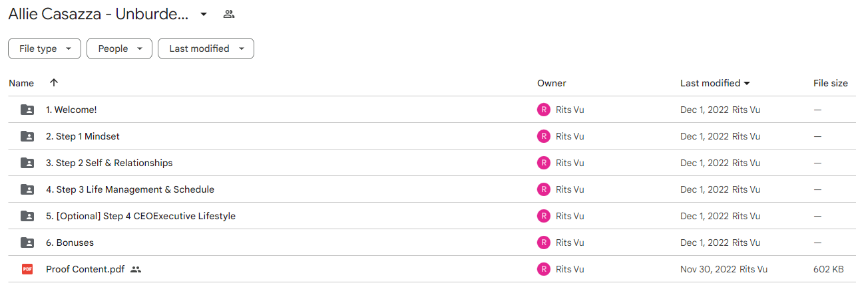
Task: Open 5. [Optional] Step 4 CEOExecutive Lifestyle folder
Action: [140, 216]
